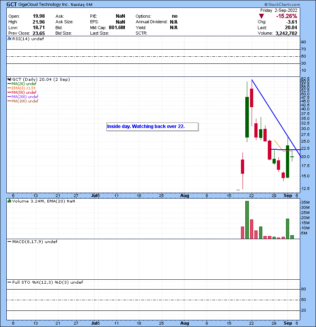Click the GigaCloud Technology Inc. company name
Image resolution: width=316 pixels, height=327 pixels.
click(43, 4)
